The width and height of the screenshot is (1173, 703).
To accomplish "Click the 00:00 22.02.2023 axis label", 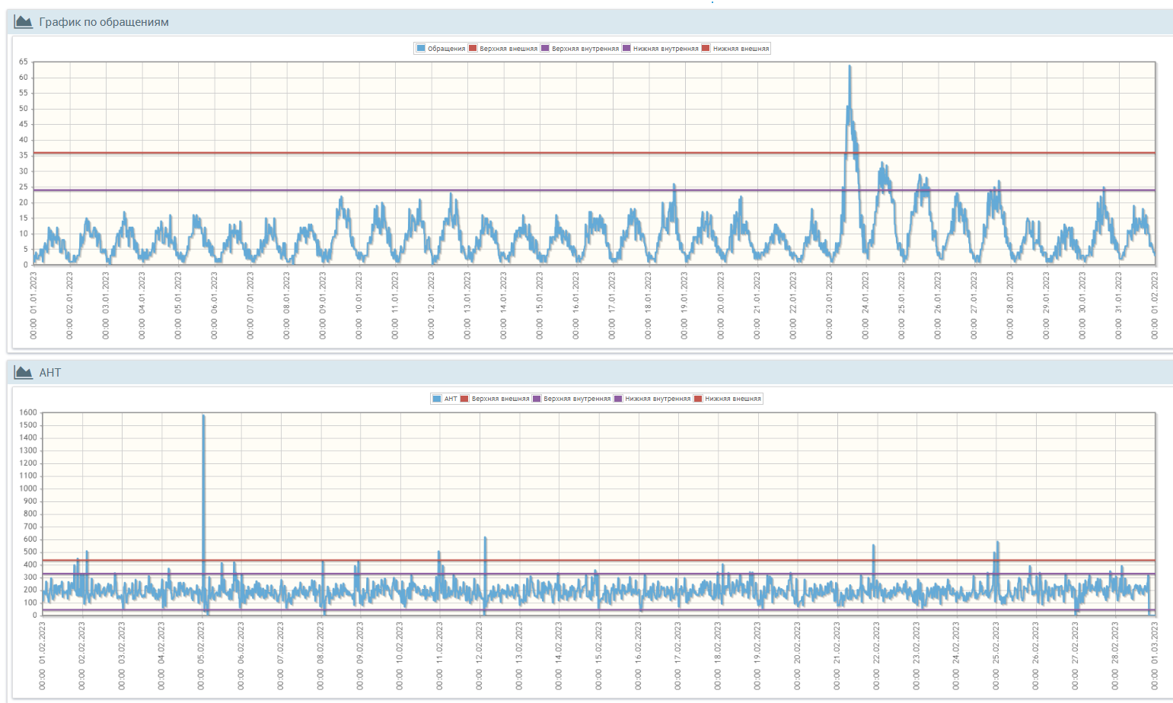I will (877, 656).
